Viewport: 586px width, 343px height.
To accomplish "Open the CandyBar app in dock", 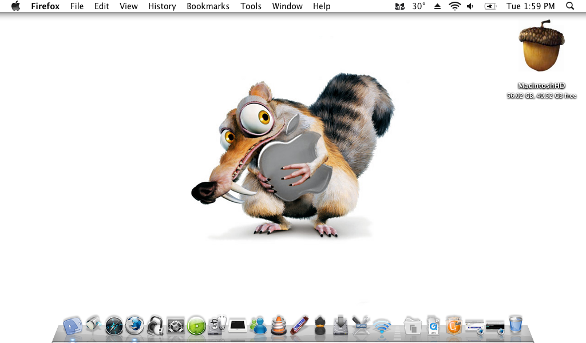I will pos(299,325).
